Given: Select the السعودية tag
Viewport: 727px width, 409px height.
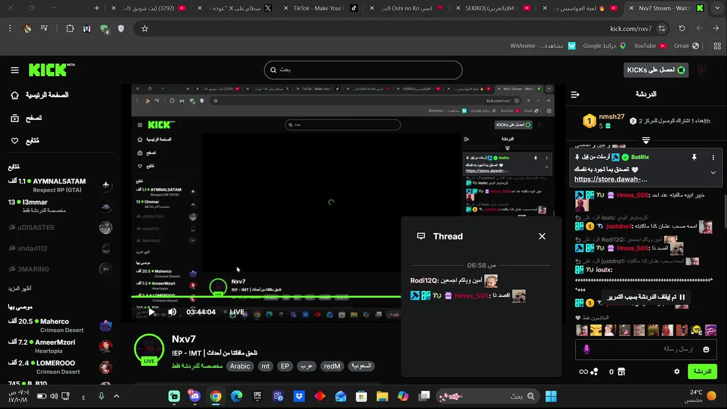Looking at the screenshot, I should 361,366.
